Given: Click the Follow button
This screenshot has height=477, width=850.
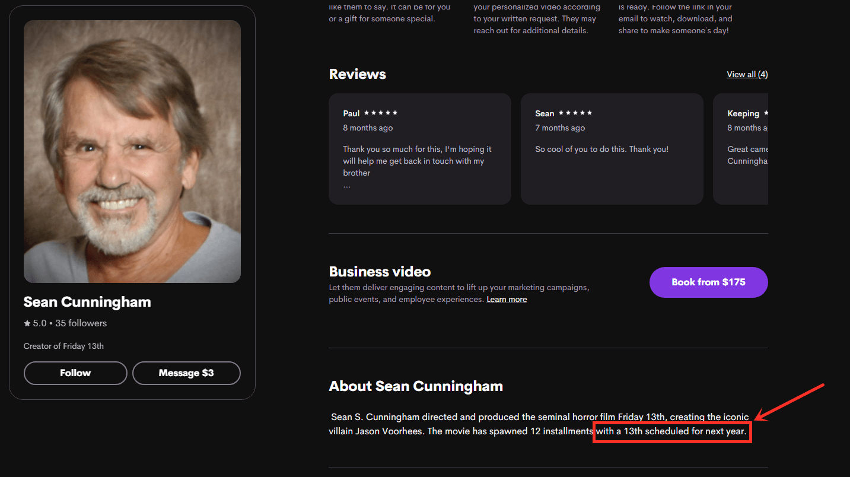Looking at the screenshot, I should point(75,373).
